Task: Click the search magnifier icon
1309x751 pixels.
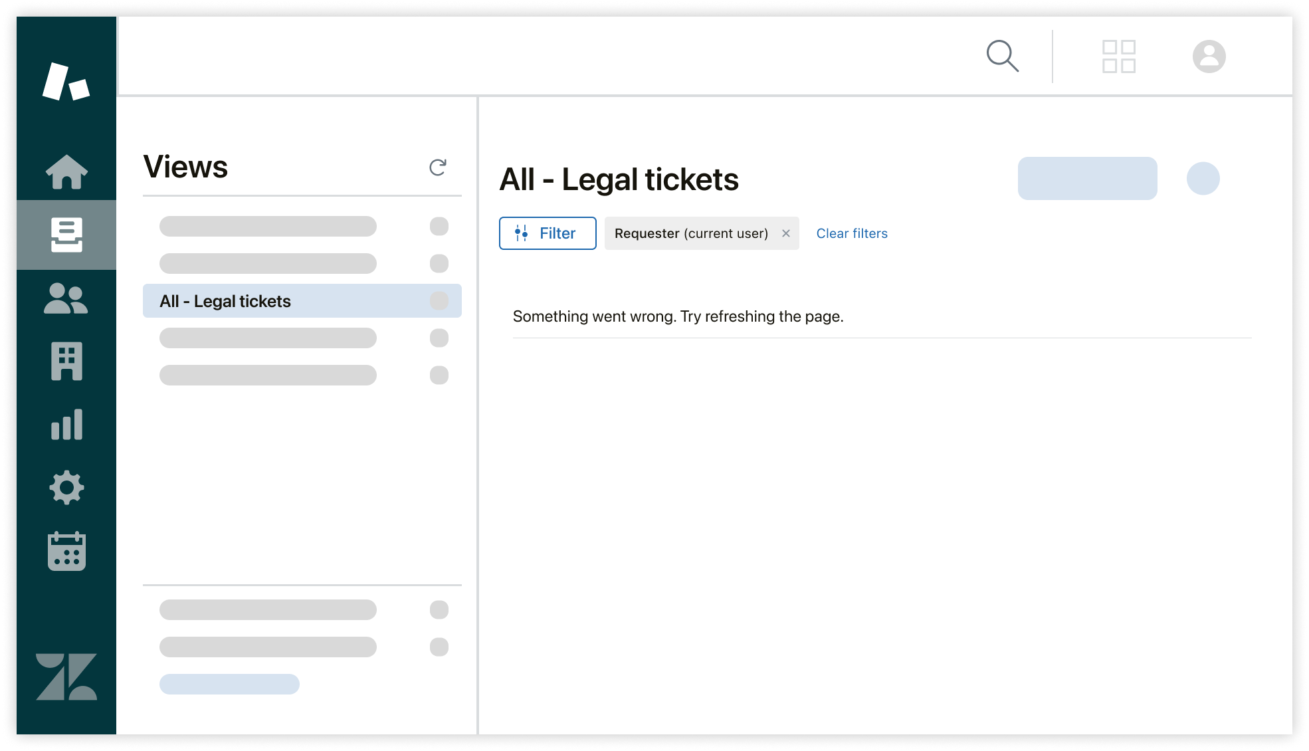Action: [x=1002, y=56]
